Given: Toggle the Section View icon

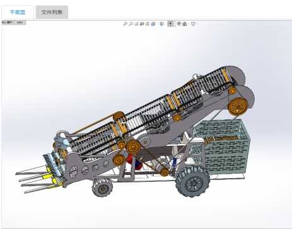Looking at the screenshot, I should click(x=142, y=24).
